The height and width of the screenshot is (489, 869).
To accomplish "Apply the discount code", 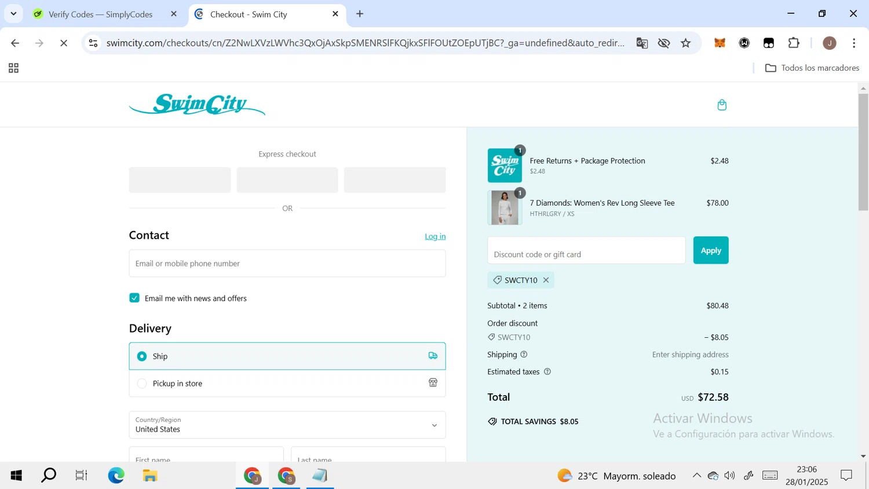I will click(x=711, y=250).
